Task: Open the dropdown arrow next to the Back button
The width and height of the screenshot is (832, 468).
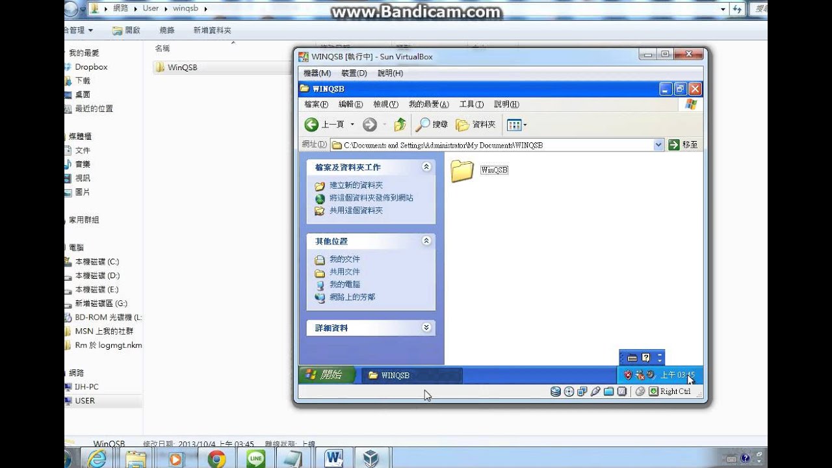Action: (352, 124)
